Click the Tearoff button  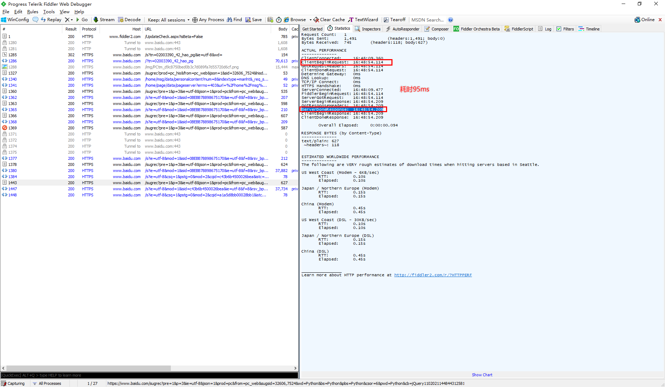395,20
